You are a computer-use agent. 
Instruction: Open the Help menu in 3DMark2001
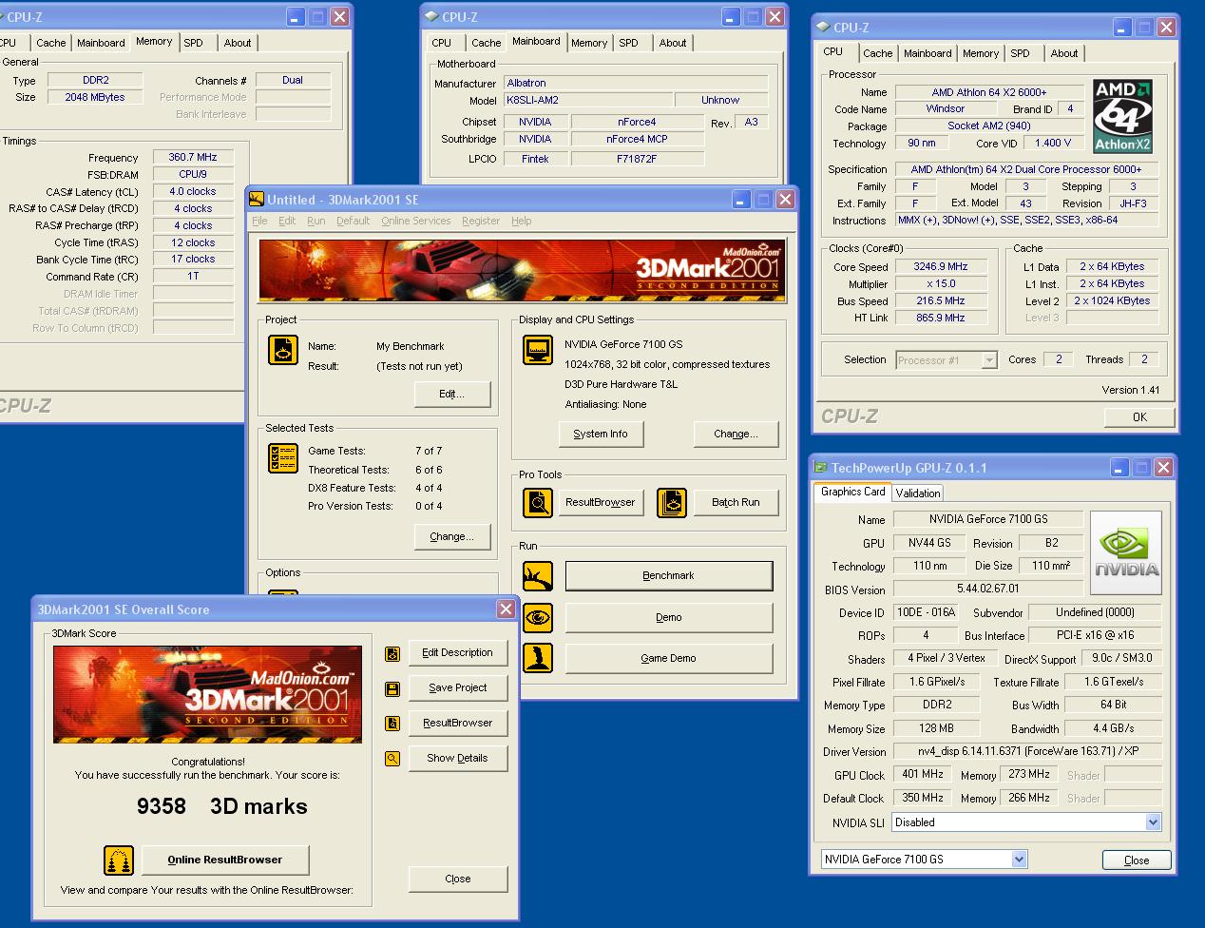pos(522,221)
